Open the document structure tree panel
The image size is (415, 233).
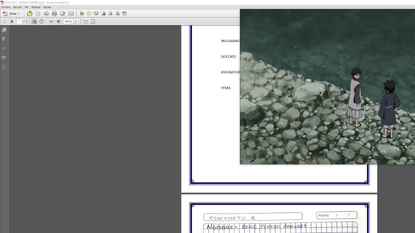coord(4,67)
